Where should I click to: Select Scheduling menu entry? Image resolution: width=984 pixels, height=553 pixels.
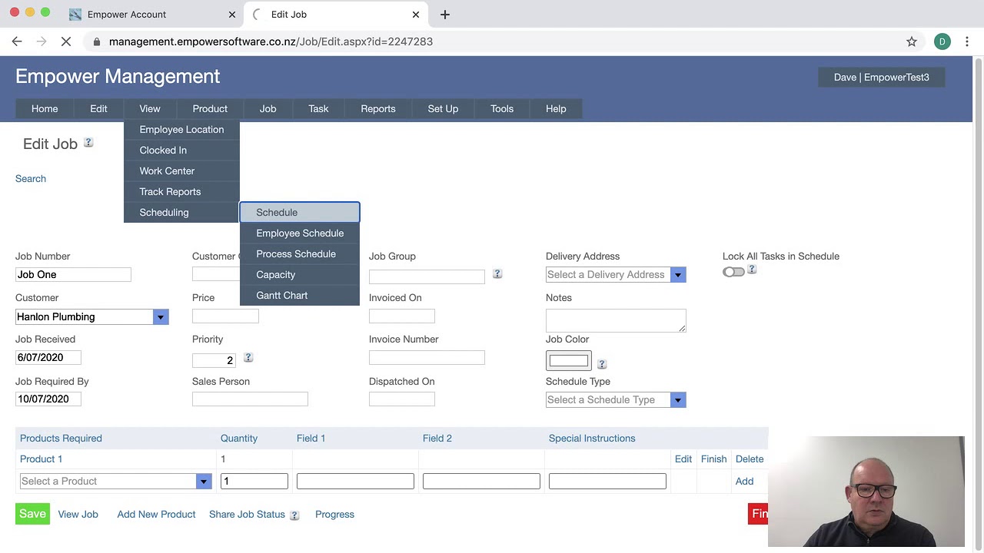point(181,213)
